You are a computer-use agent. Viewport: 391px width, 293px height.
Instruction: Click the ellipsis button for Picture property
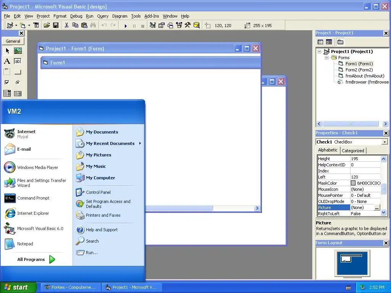click(377, 208)
